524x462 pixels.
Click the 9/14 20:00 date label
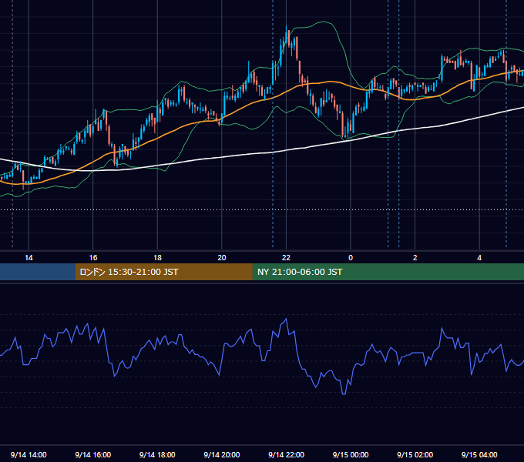pyautogui.click(x=222, y=454)
